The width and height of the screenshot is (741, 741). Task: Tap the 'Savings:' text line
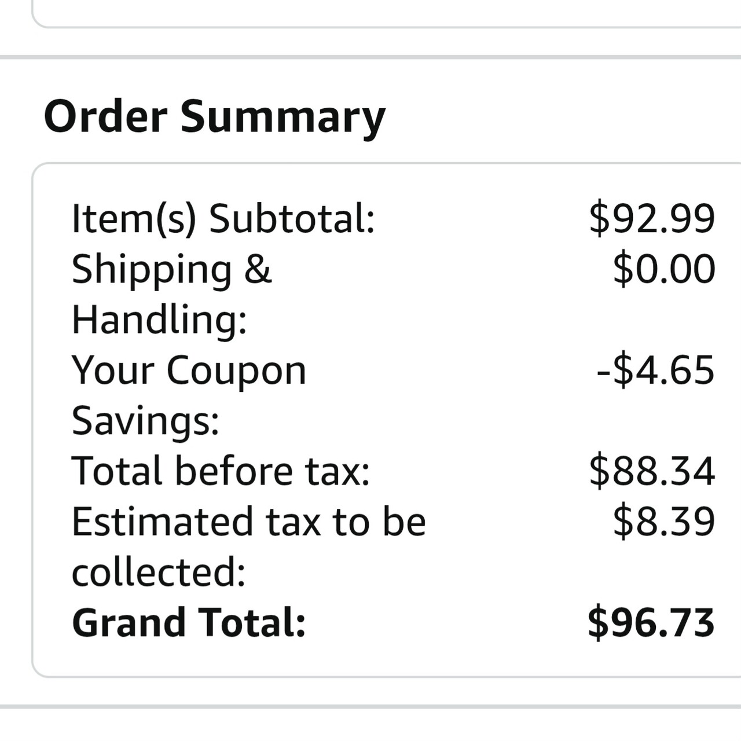[145, 421]
